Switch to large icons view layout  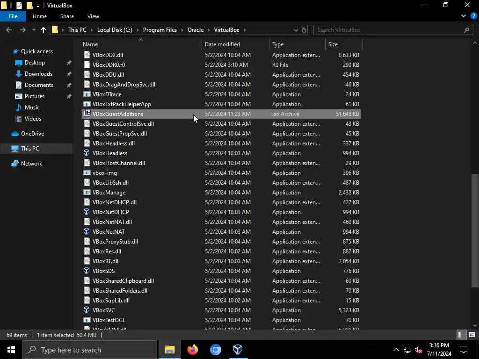[472, 335]
